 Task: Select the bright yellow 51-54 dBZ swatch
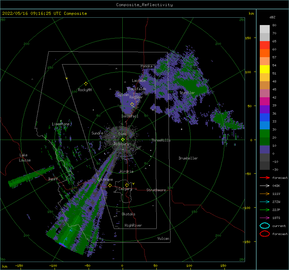click(265, 69)
